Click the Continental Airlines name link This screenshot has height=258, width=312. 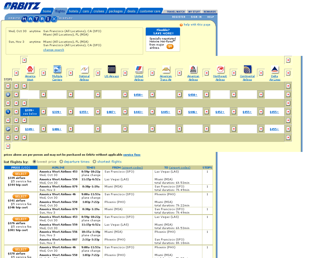click(x=247, y=78)
